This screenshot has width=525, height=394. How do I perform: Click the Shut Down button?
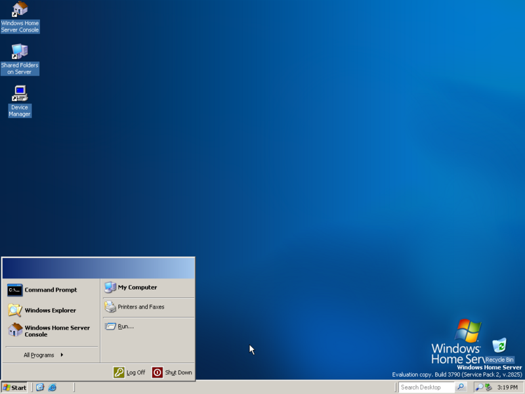pos(172,372)
